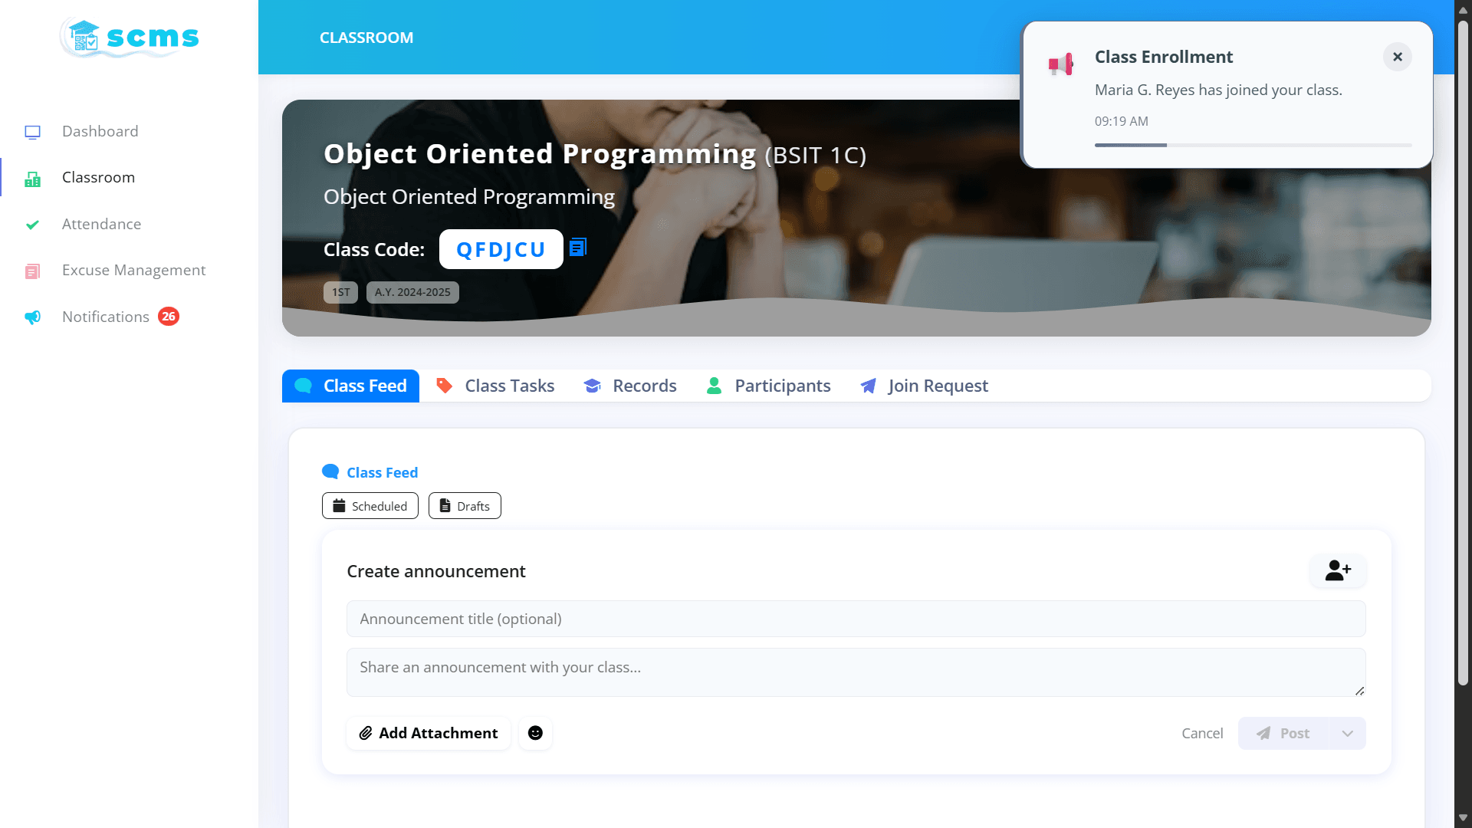Click the Class Feed section heading

pyautogui.click(x=370, y=472)
